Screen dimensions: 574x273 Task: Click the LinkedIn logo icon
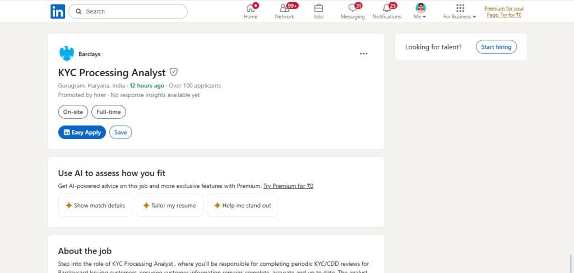click(x=58, y=11)
